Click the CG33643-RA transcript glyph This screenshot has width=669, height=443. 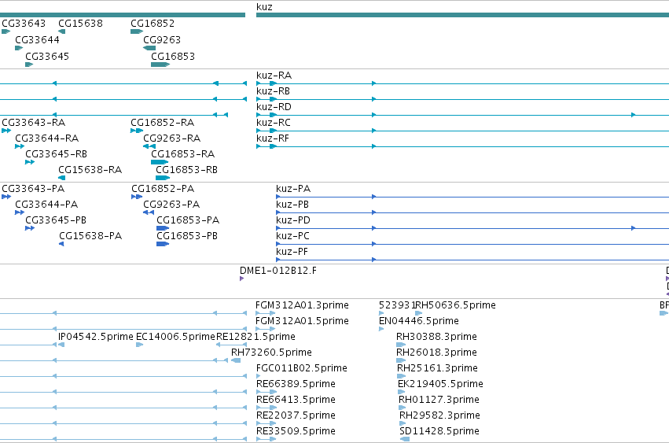point(6,131)
